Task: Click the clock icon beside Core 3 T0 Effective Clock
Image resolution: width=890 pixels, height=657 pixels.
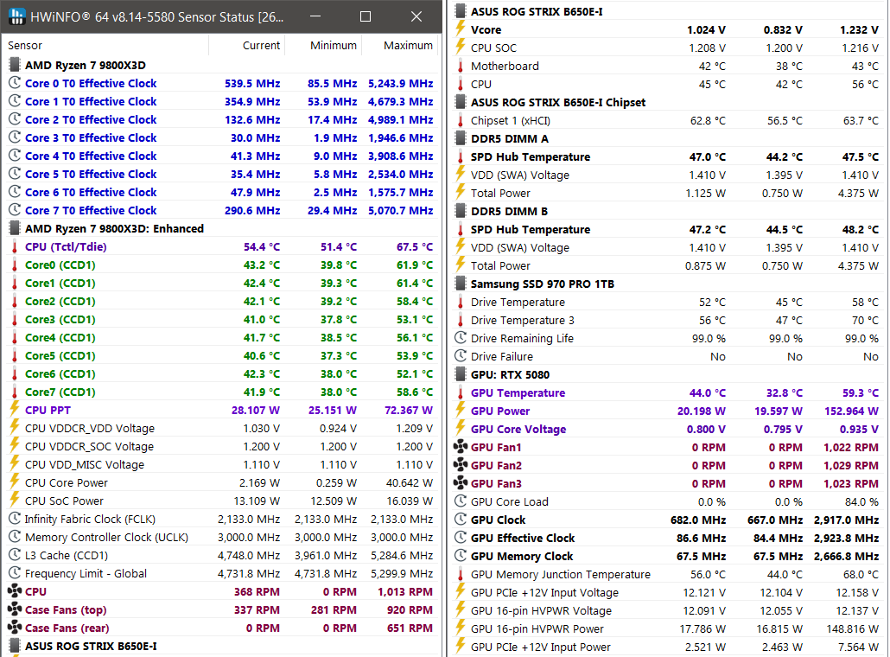Action: coord(15,137)
